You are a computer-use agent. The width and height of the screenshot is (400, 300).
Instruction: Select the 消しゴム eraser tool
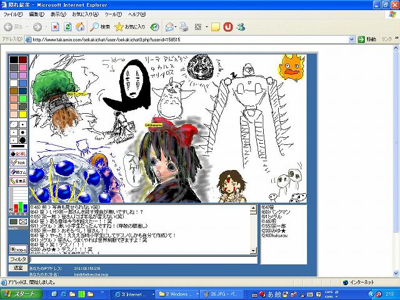point(18,172)
